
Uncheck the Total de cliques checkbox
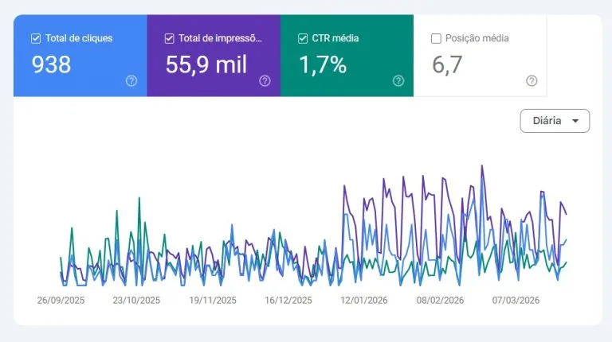(35, 38)
